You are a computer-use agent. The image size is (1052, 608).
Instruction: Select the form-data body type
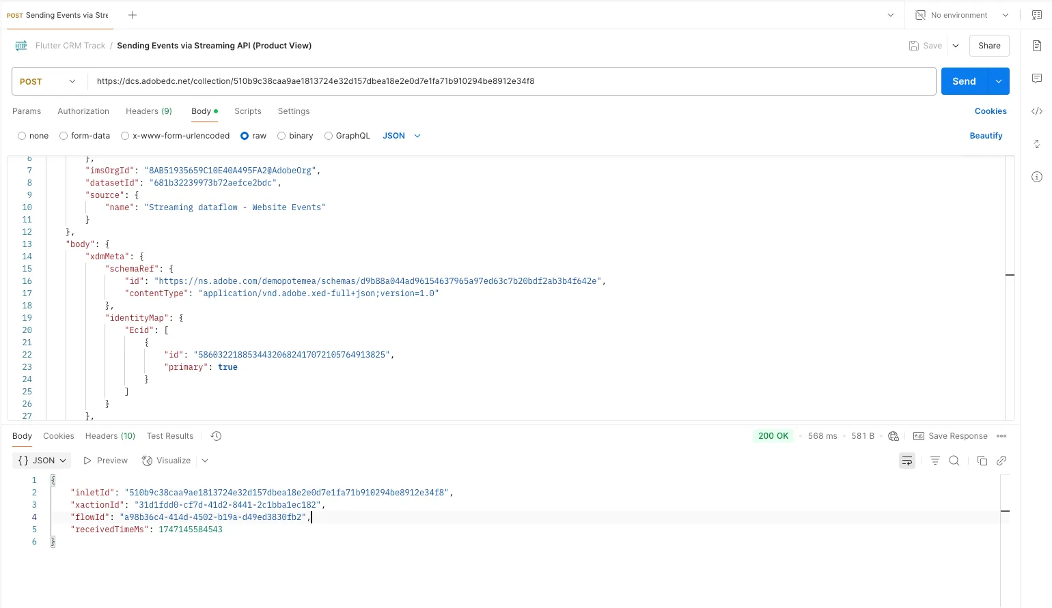64,136
